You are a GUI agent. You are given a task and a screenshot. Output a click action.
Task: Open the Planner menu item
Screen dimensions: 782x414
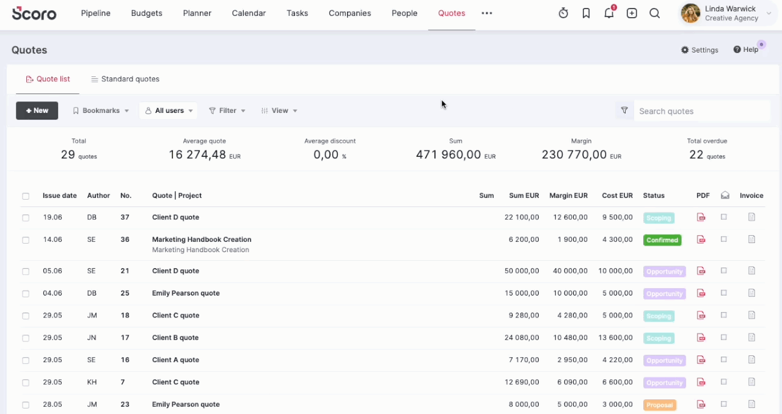197,13
